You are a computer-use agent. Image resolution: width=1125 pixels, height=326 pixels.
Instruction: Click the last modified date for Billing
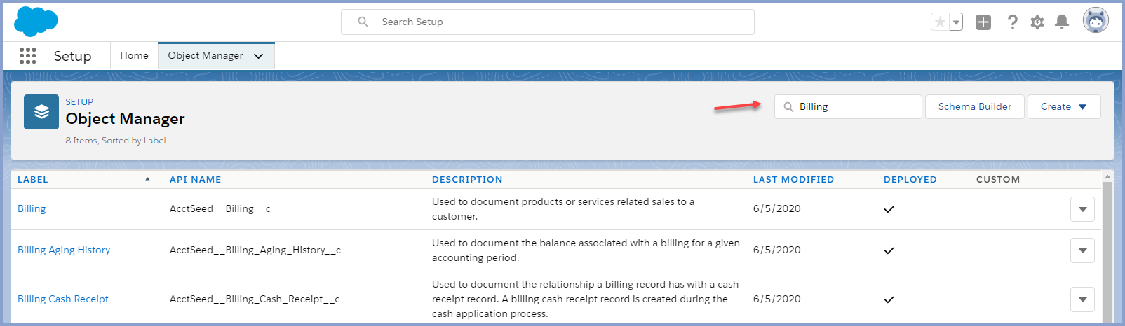776,208
